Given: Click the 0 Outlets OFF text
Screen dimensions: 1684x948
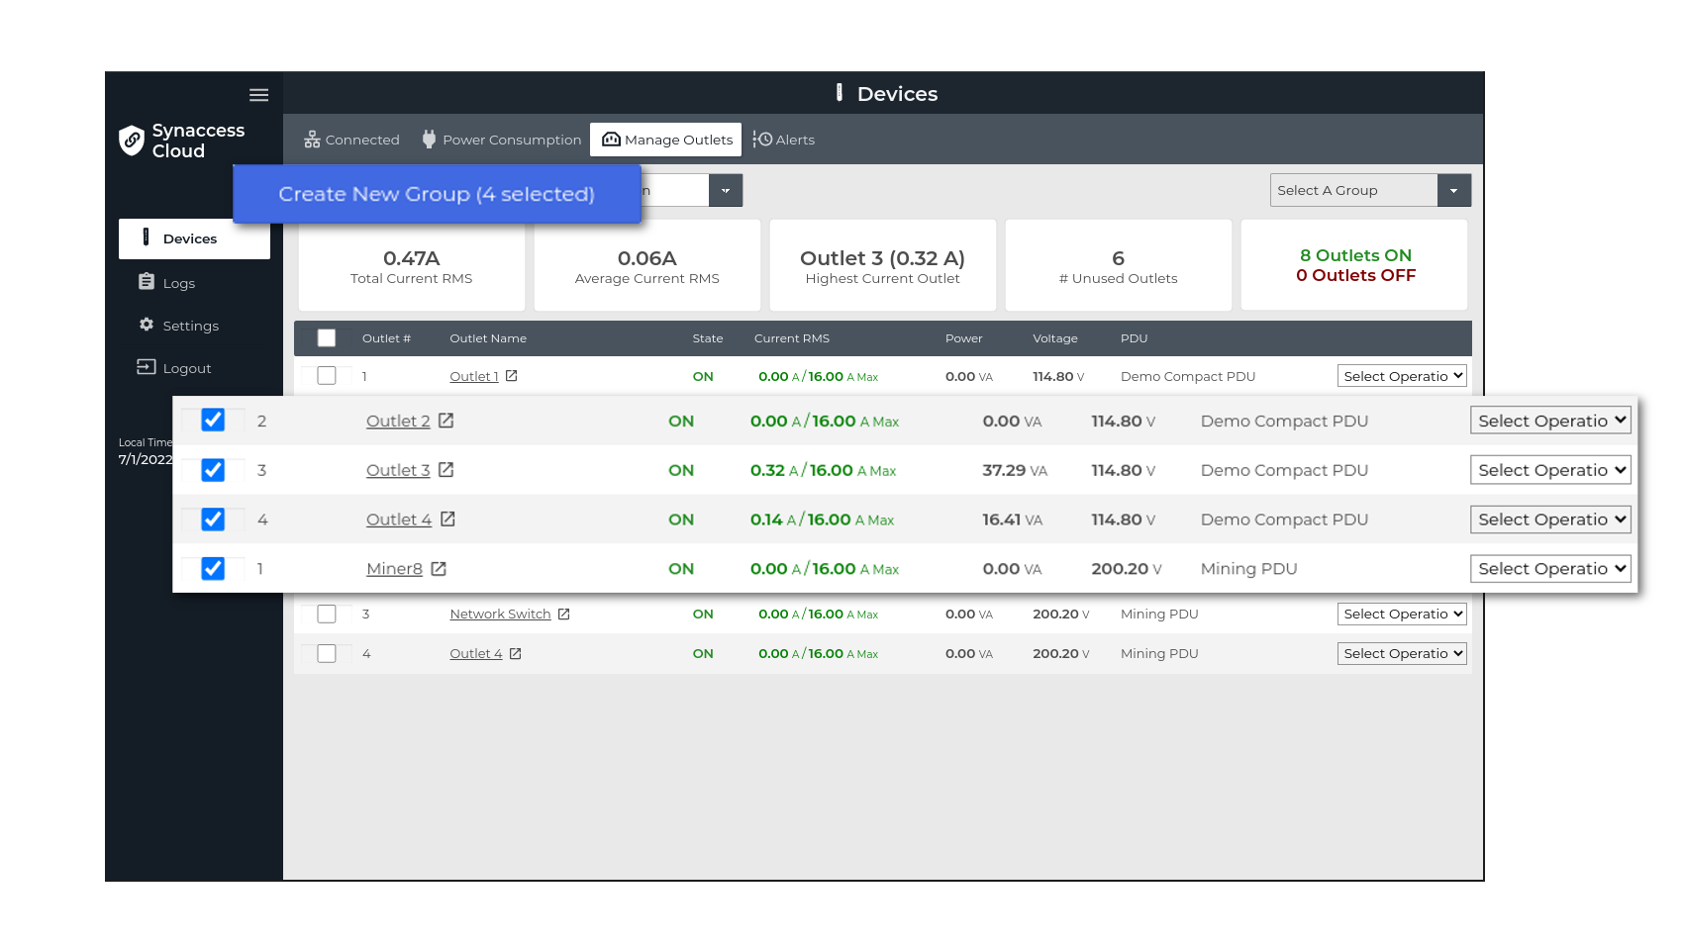Looking at the screenshot, I should (1356, 275).
